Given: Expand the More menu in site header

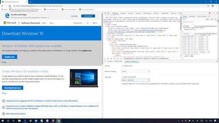Looking at the screenshot, I should point(52,23).
